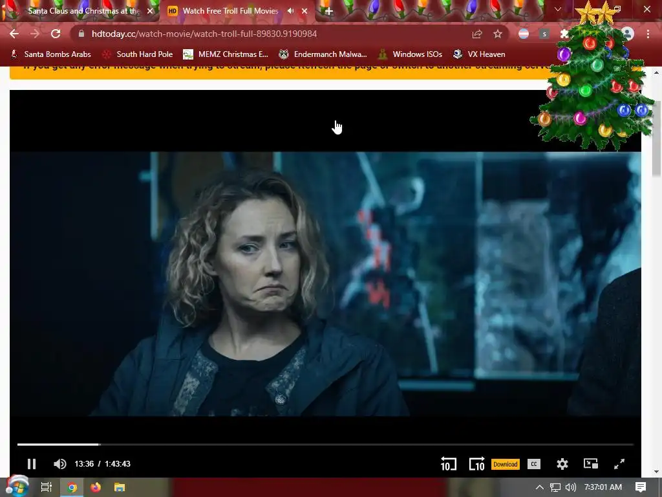
Task: Switch to Santa Claus and Christmas tab
Action: pyautogui.click(x=83, y=11)
